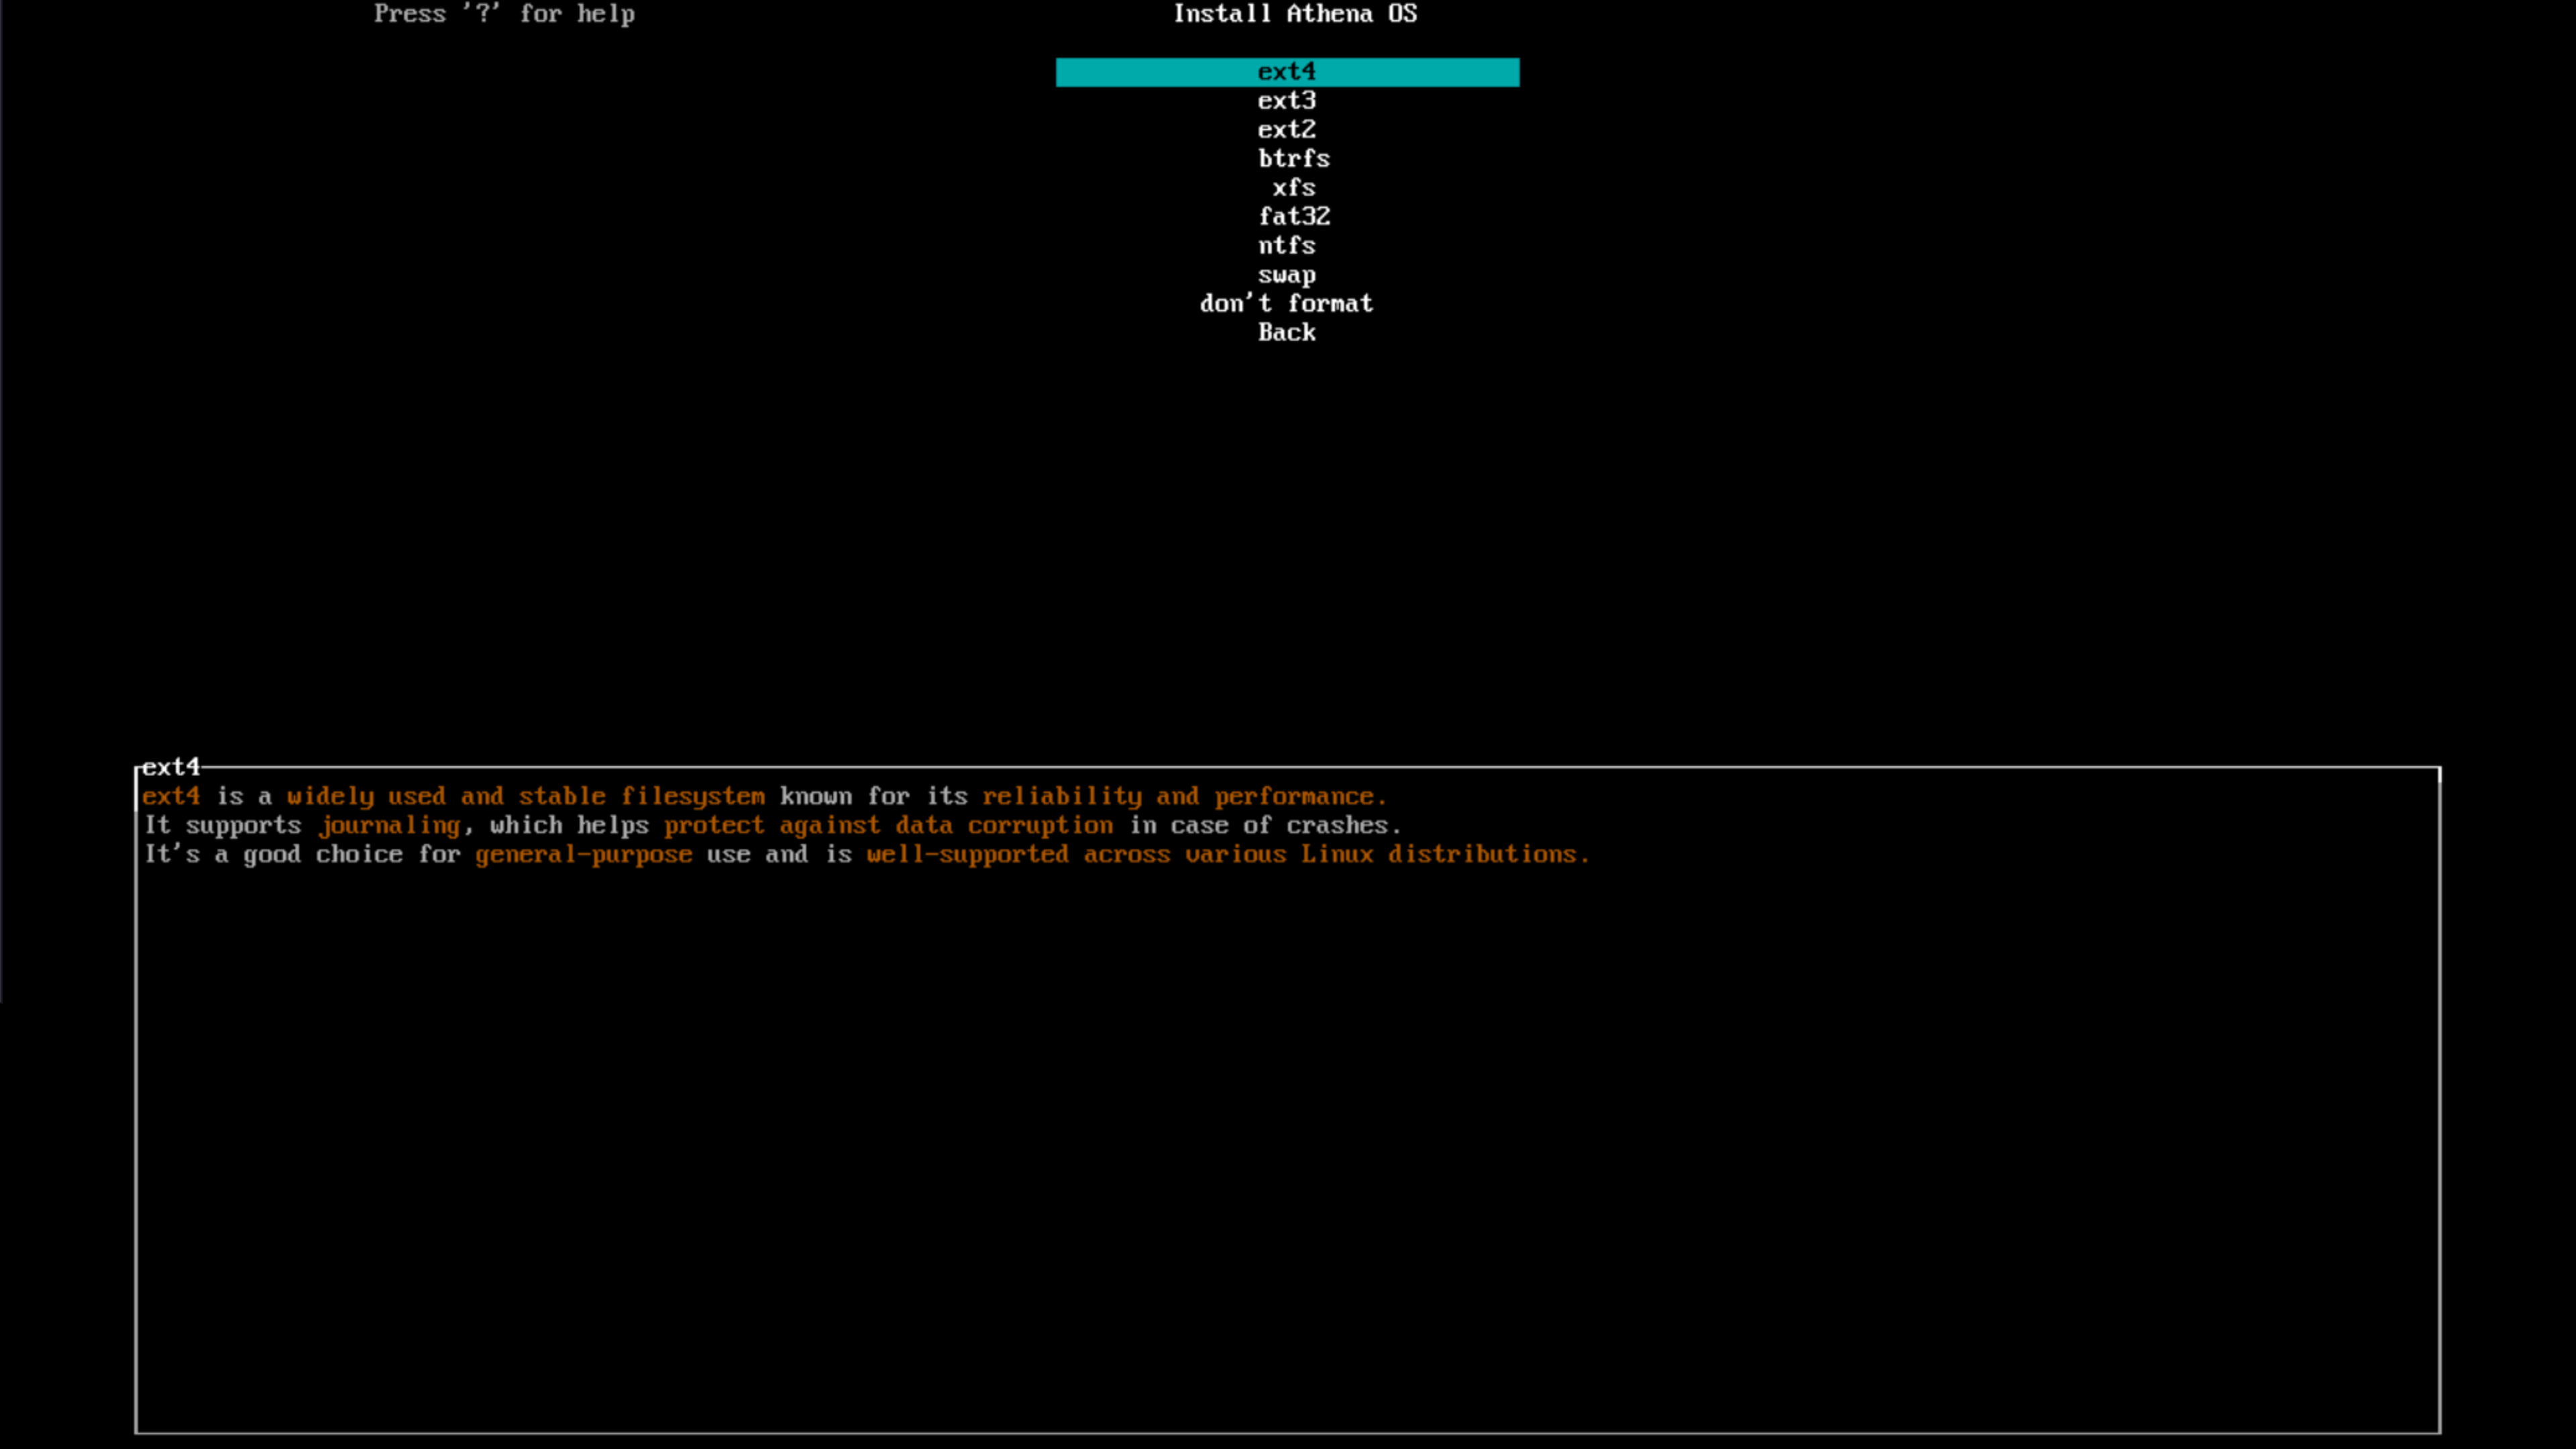Click the highlighted journaling keyword

390,825
